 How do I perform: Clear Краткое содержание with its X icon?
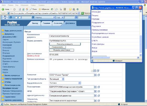pyautogui.click(x=95, y=71)
